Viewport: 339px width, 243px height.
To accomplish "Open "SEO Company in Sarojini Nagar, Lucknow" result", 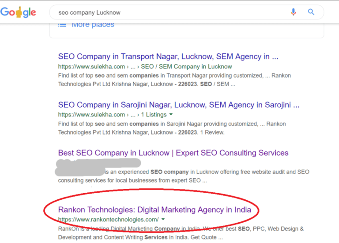I will (x=179, y=105).
